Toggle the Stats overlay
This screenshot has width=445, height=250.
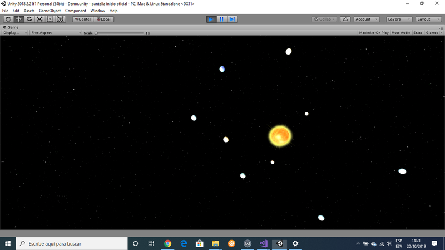pyautogui.click(x=418, y=33)
